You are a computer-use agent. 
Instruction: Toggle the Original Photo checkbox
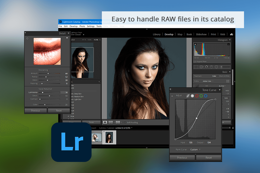click(x=195, y=62)
